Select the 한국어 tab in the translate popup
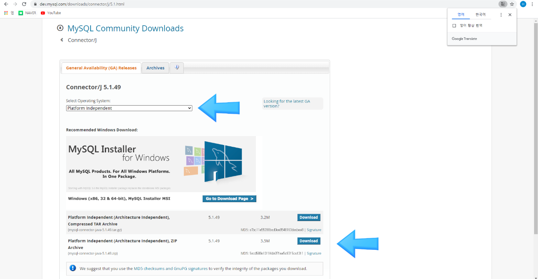 480,15
